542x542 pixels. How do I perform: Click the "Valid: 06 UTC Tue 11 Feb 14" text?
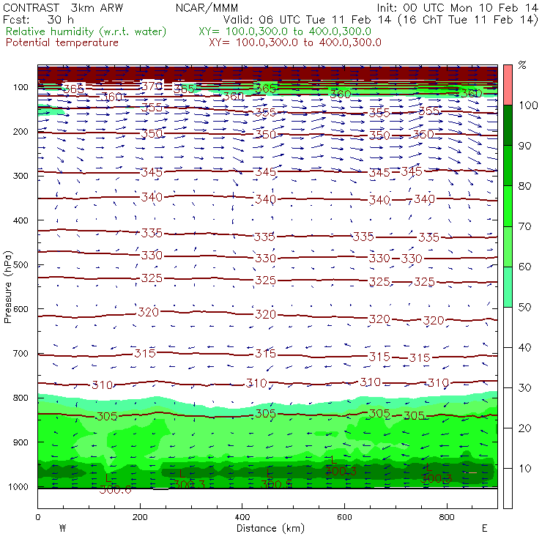click(307, 20)
